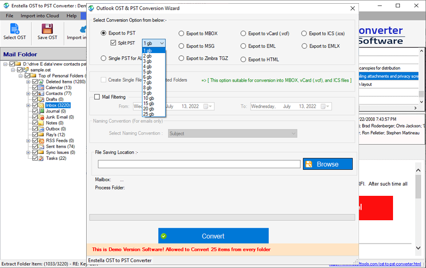Screen dimensions: 426x268
Task: Select Export to HTML option
Action: [x=243, y=59]
